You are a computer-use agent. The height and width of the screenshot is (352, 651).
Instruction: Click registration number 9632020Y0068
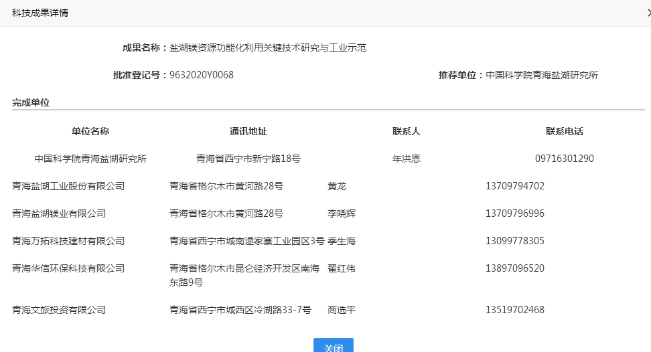tap(202, 75)
